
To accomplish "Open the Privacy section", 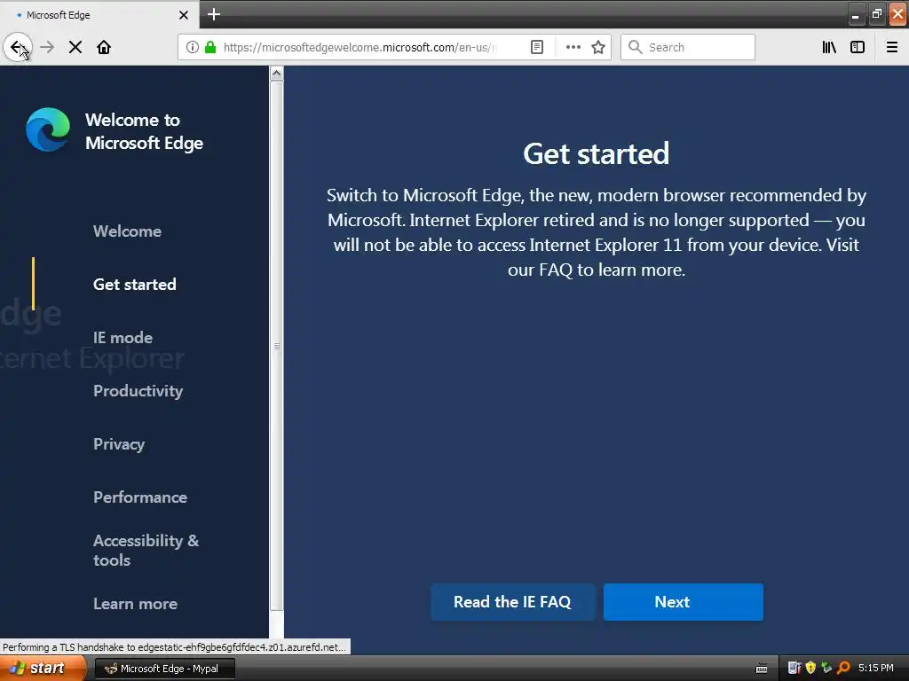I will (x=119, y=444).
